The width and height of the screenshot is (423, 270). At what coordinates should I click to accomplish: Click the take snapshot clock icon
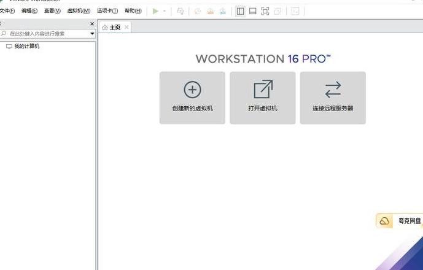click(198, 11)
